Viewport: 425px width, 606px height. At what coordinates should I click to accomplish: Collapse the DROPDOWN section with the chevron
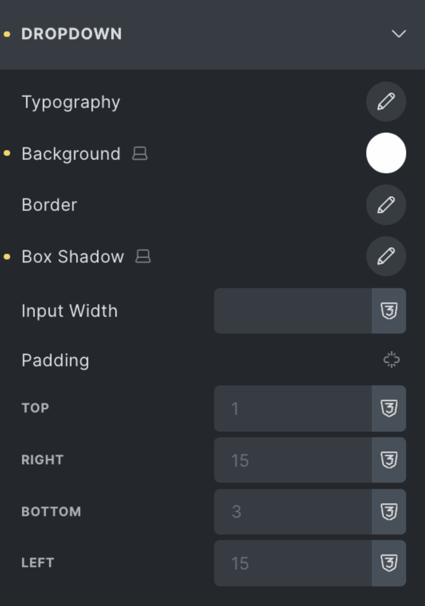coord(398,33)
